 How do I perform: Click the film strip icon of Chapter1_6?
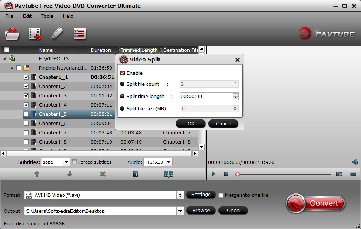[34, 123]
